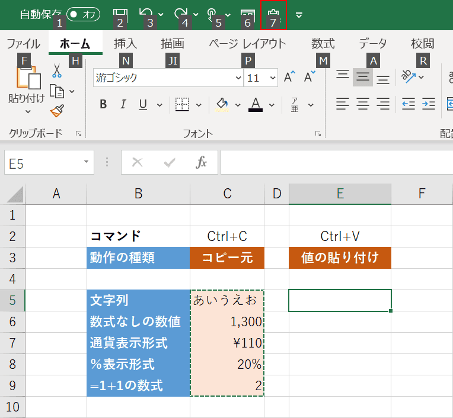Click the Save icon in quick access toolbar
This screenshot has height=418, width=453.
120,14
